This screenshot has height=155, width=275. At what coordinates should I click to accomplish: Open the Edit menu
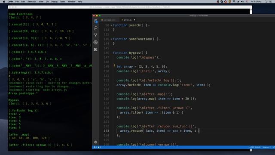click(x=23, y=2)
